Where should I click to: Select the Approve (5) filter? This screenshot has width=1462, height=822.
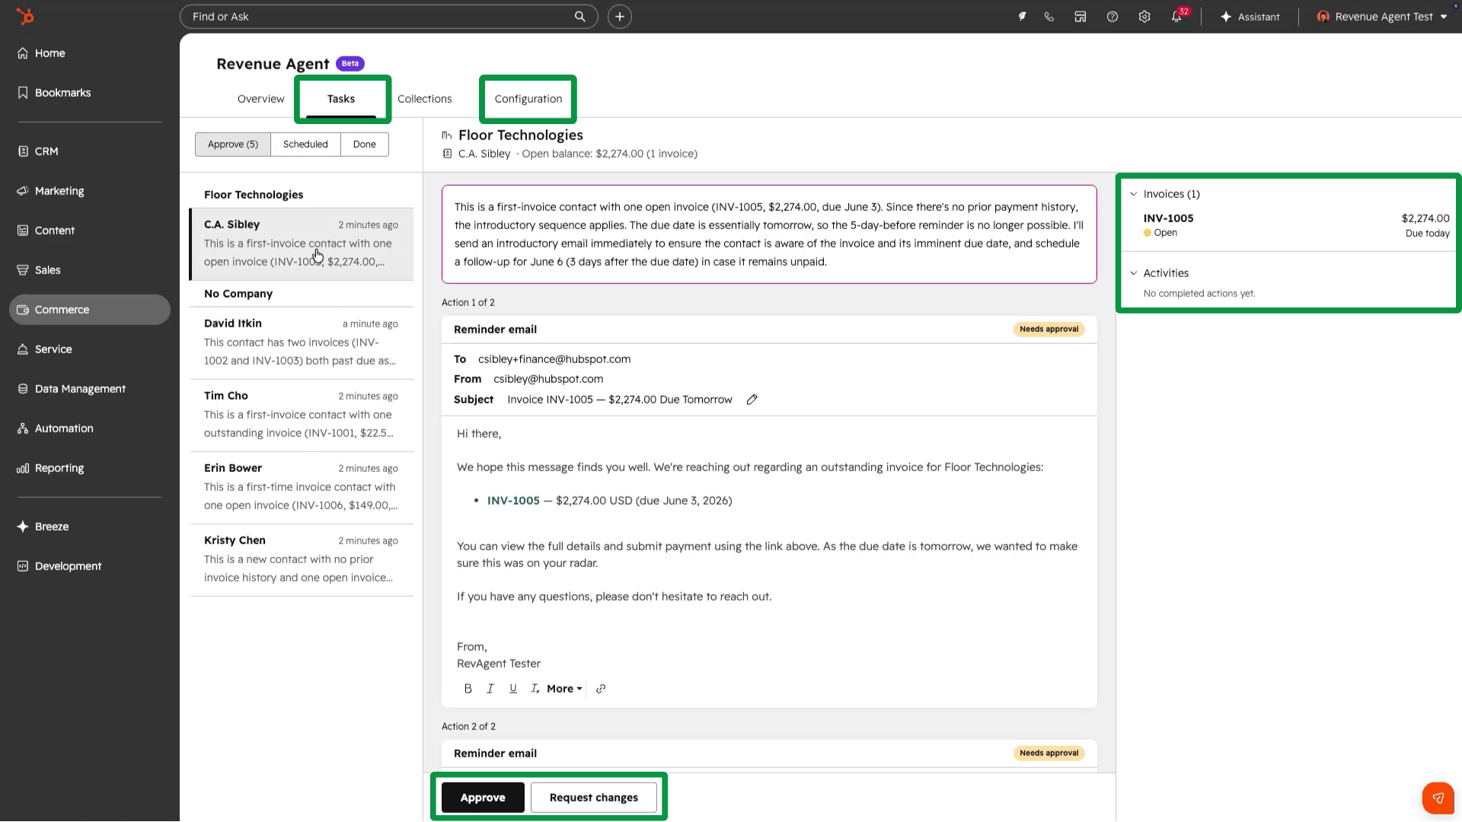click(x=233, y=145)
